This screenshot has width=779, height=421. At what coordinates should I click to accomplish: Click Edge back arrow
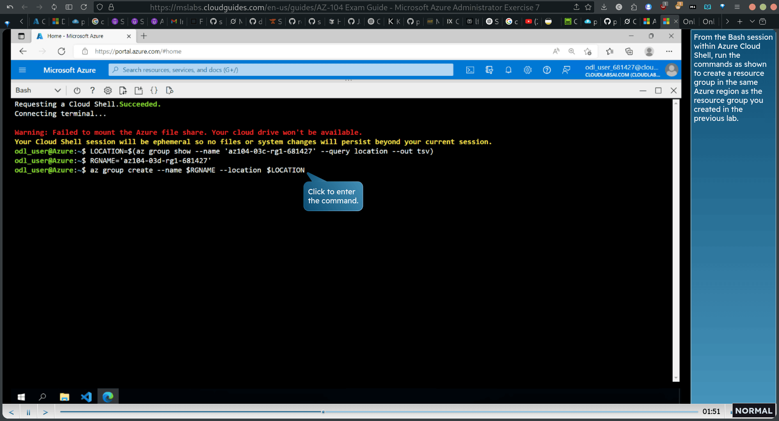[x=23, y=51]
